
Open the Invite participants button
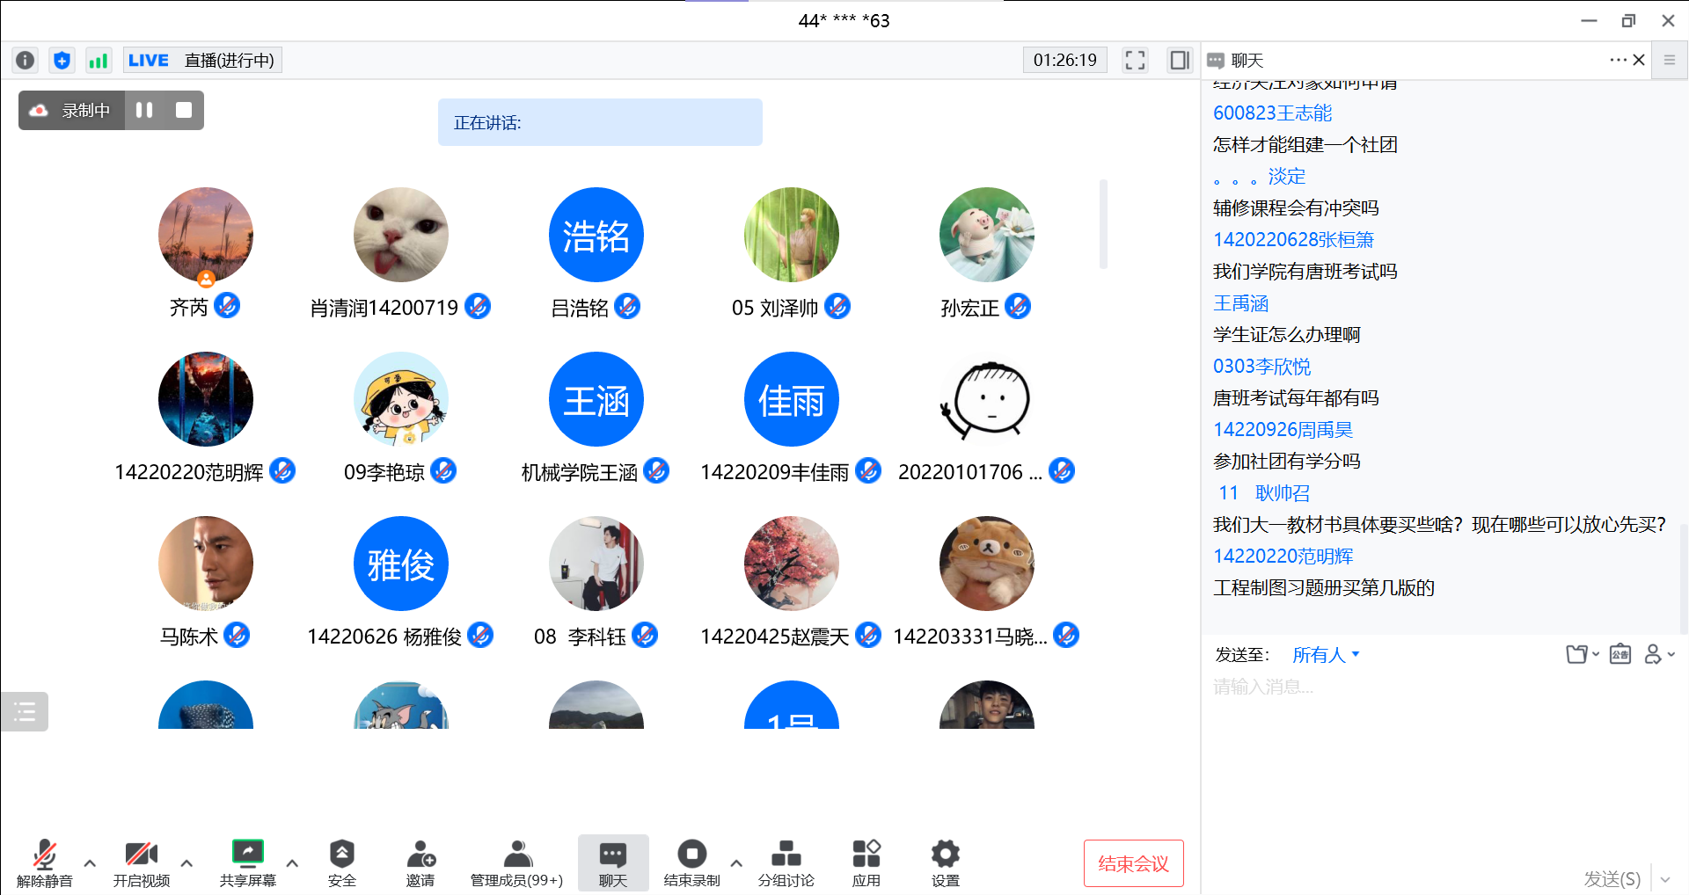(420, 862)
